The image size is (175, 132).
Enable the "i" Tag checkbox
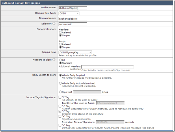click(60, 97)
